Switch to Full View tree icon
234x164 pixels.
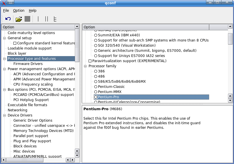pos(55,19)
